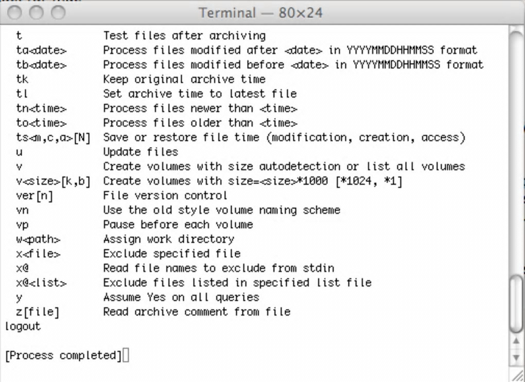Click the cursor after "[Process completed]"

(x=127, y=355)
